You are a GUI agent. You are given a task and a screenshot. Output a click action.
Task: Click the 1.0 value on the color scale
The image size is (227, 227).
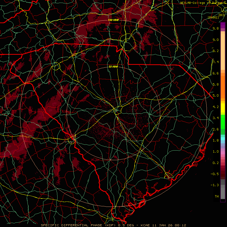pos(216,152)
